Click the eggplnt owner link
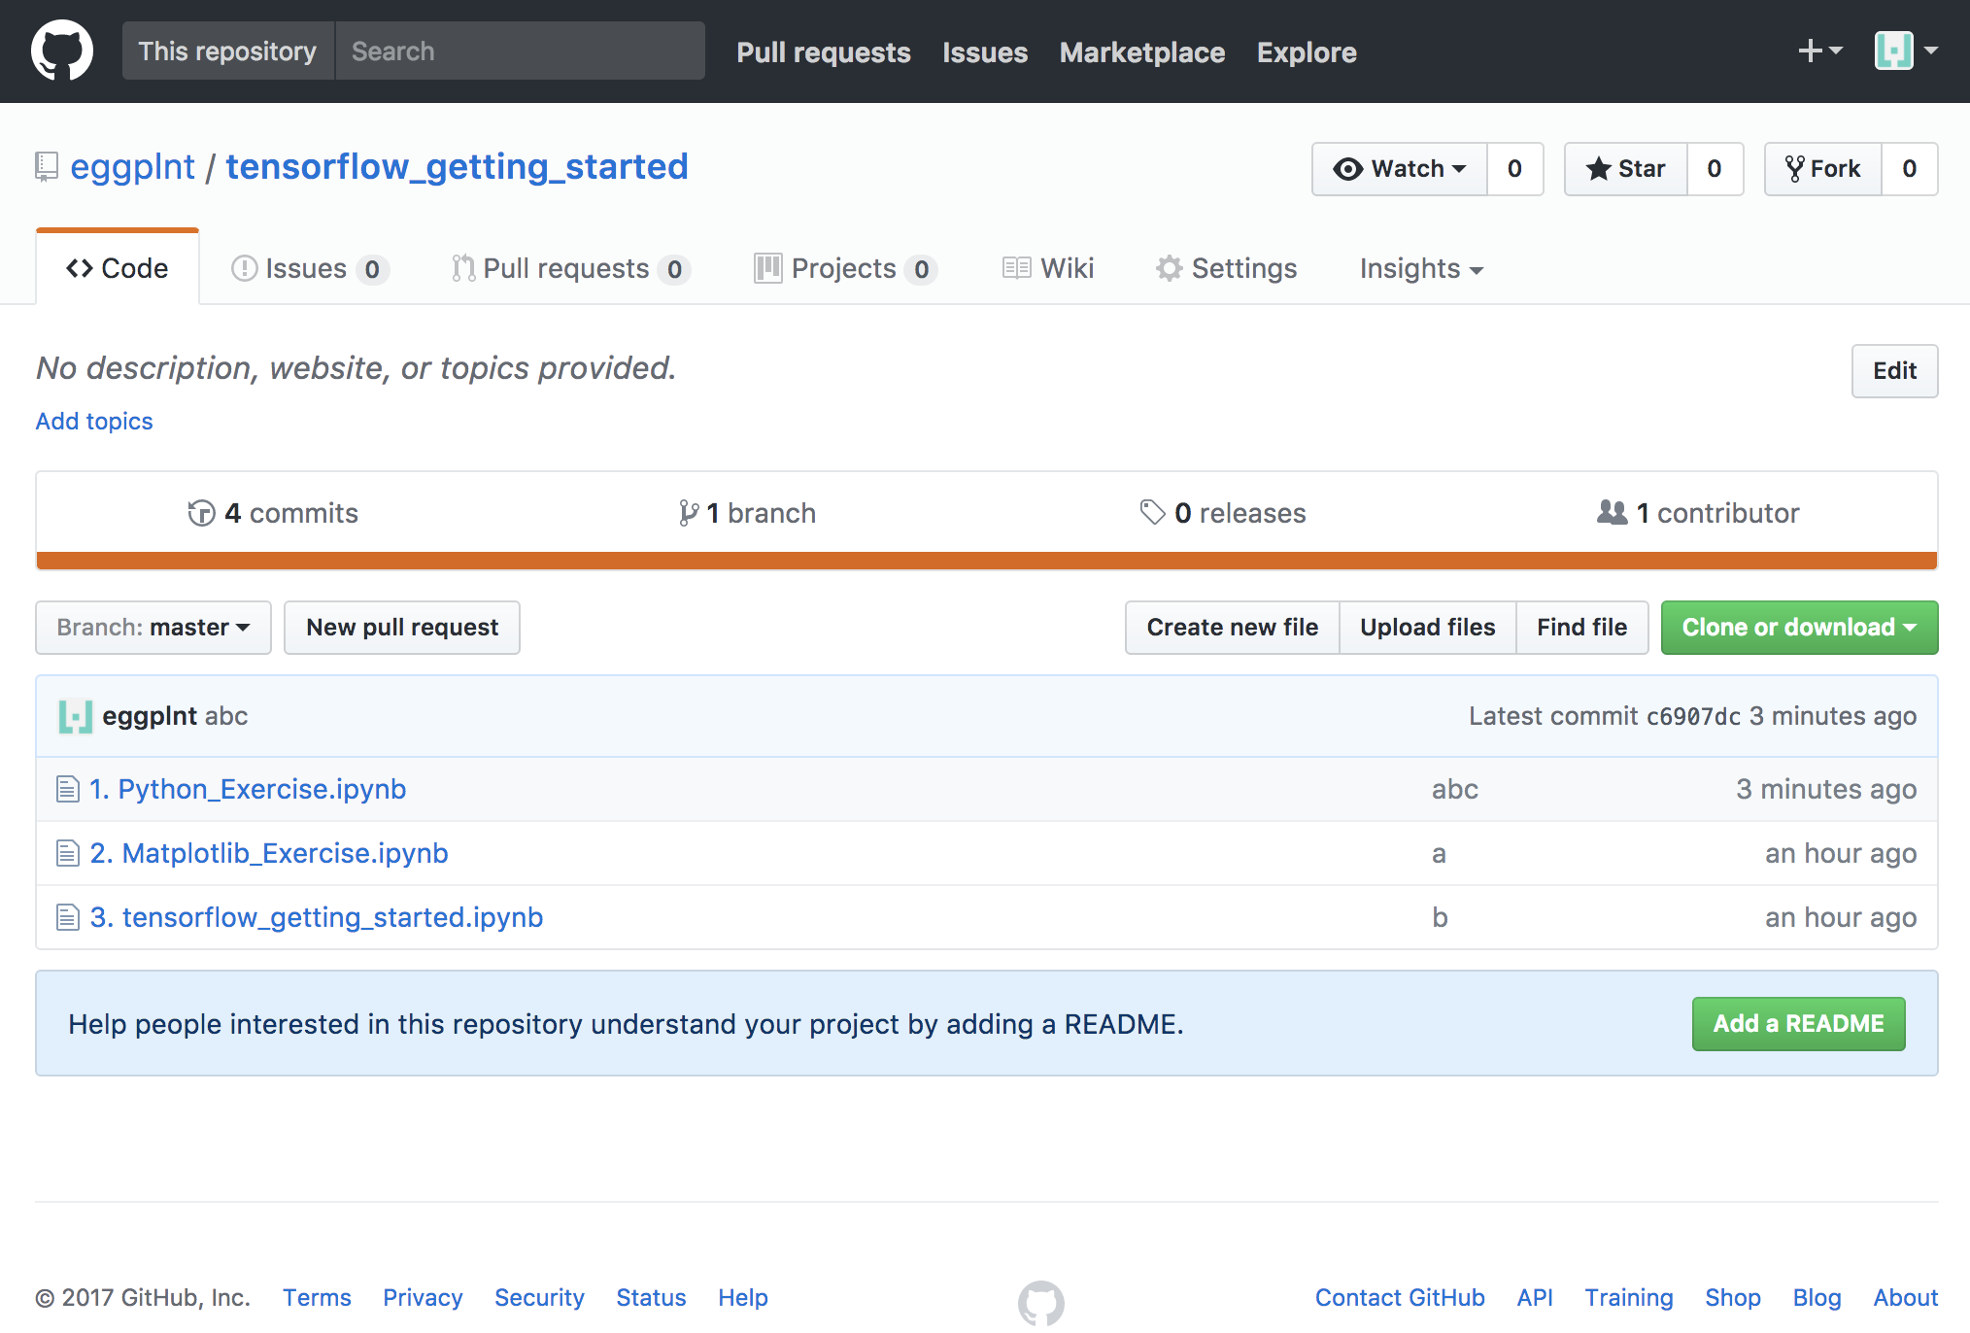The image size is (1970, 1333). click(132, 167)
